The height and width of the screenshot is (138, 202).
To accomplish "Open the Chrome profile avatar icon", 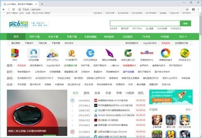I will (193, 9).
